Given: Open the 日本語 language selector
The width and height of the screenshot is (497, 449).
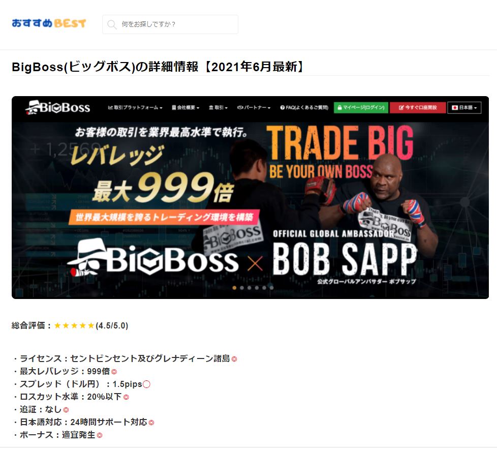Looking at the screenshot, I should 464,107.
